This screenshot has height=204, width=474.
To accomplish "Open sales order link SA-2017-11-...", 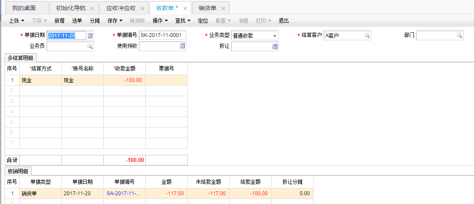I will pos(123,194).
